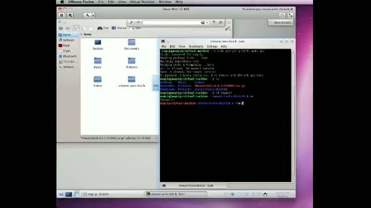Viewport: 371px width, 208px height.
Task: Switch Dolphin to icons view mode
Action: [x=77, y=28]
